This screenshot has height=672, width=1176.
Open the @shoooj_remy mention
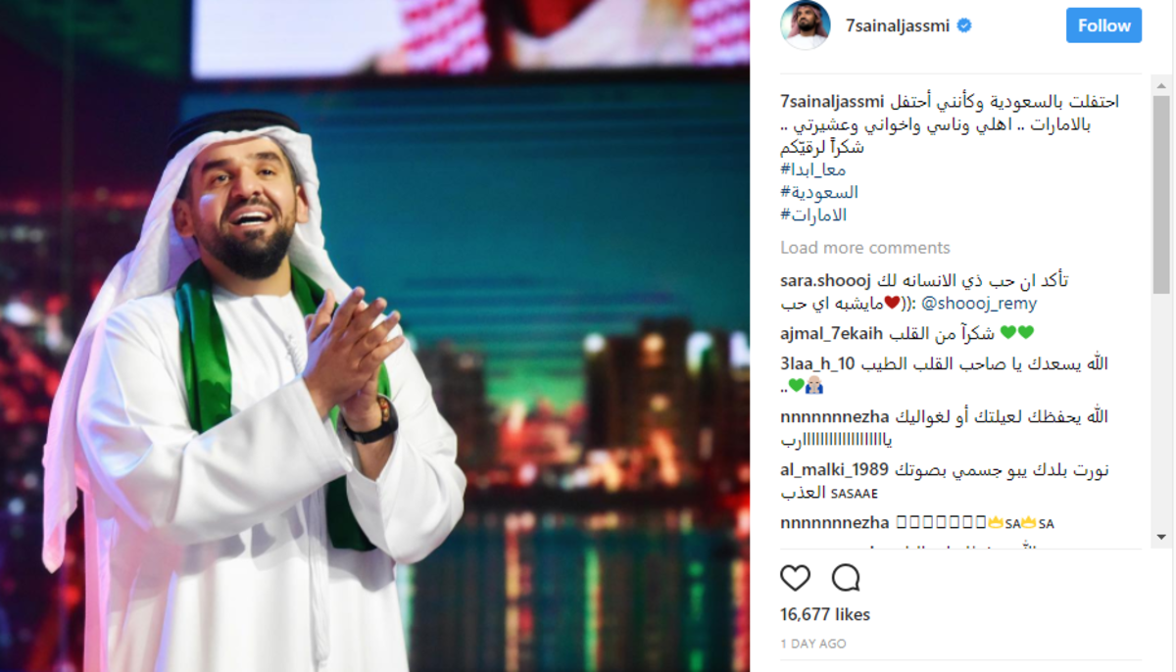[x=981, y=304]
